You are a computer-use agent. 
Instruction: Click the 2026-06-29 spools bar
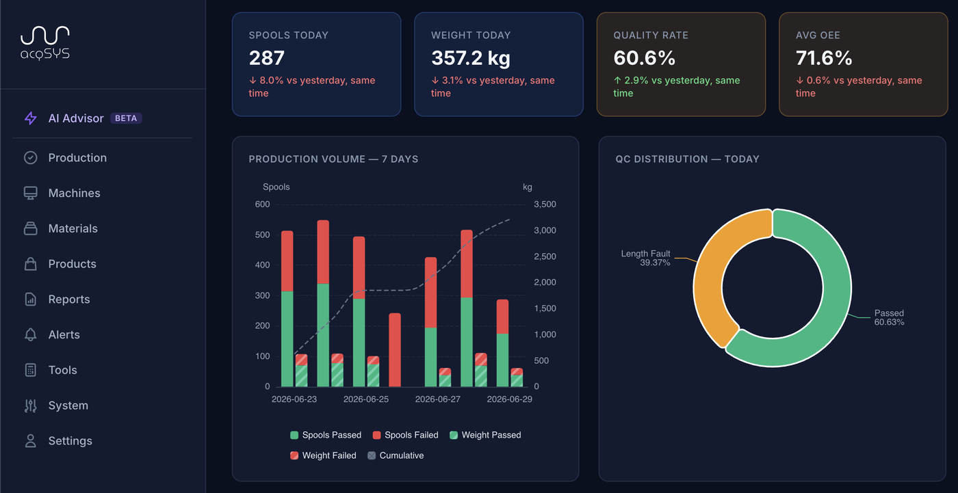click(x=502, y=343)
